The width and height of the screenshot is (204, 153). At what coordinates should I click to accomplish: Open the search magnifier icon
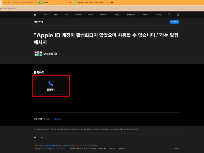pyautogui.click(x=169, y=14)
